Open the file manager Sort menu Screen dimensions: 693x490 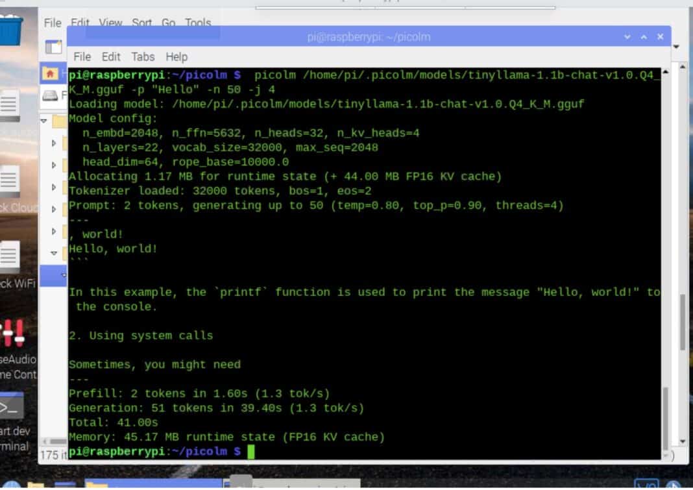coord(141,23)
